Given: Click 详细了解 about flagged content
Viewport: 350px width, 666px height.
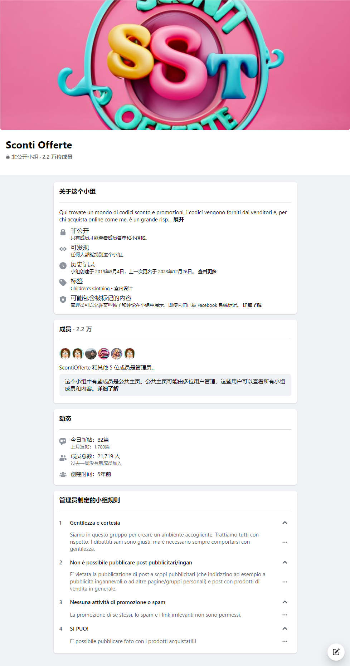Looking at the screenshot, I should point(252,305).
